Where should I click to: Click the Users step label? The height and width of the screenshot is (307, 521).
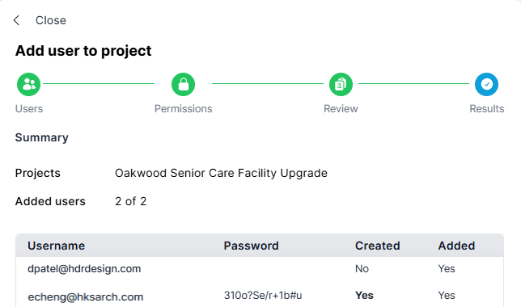click(29, 108)
